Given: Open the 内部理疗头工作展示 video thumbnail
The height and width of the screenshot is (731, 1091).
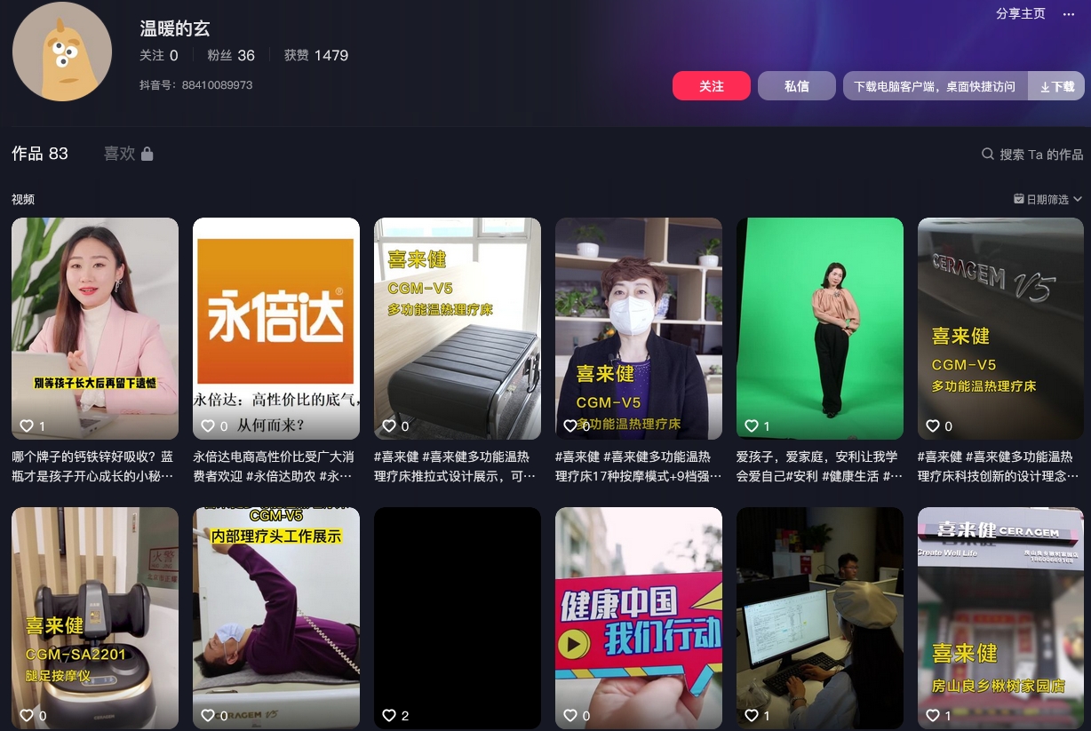Looking at the screenshot, I should click(276, 618).
